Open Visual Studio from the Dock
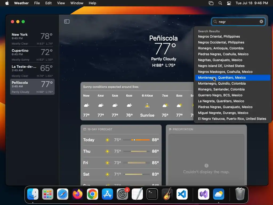 (x=204, y=194)
